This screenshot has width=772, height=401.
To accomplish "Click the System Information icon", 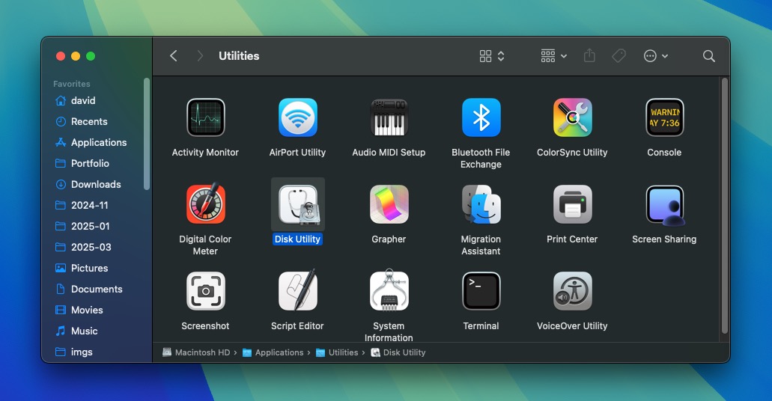I will [x=389, y=290].
